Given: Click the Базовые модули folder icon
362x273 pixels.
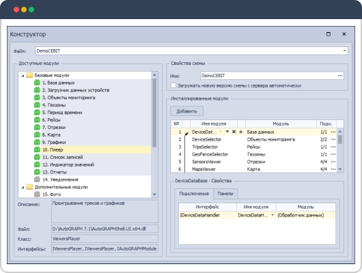Looking at the screenshot, I should (x=29, y=75).
